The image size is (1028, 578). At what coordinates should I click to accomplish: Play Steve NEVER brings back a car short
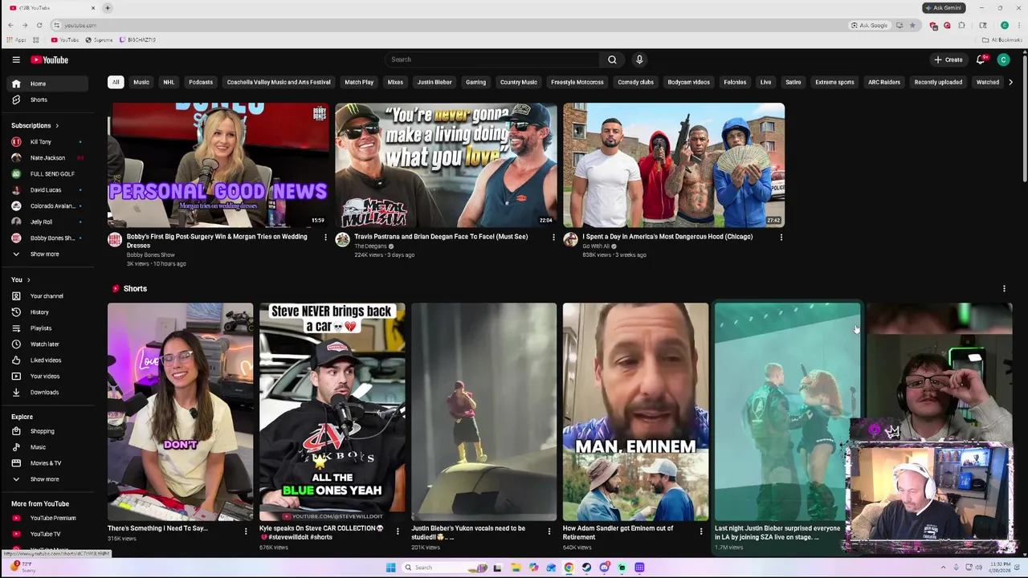[x=332, y=412]
